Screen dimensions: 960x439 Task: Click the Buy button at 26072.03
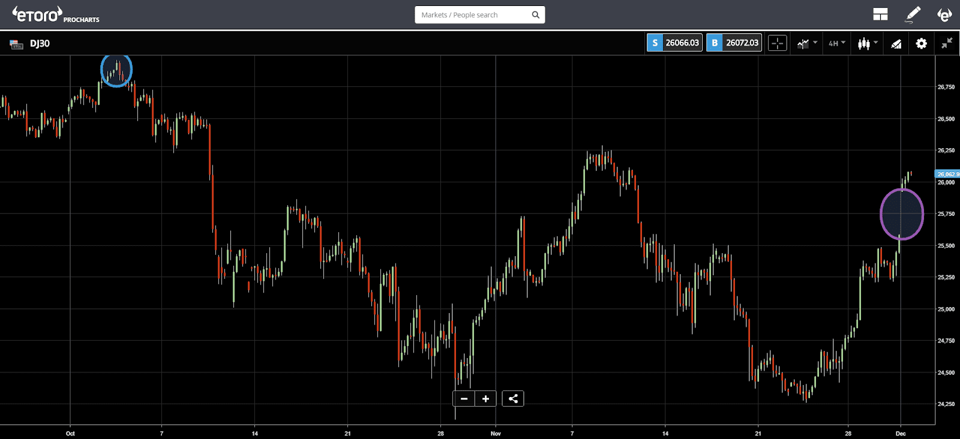pos(734,43)
